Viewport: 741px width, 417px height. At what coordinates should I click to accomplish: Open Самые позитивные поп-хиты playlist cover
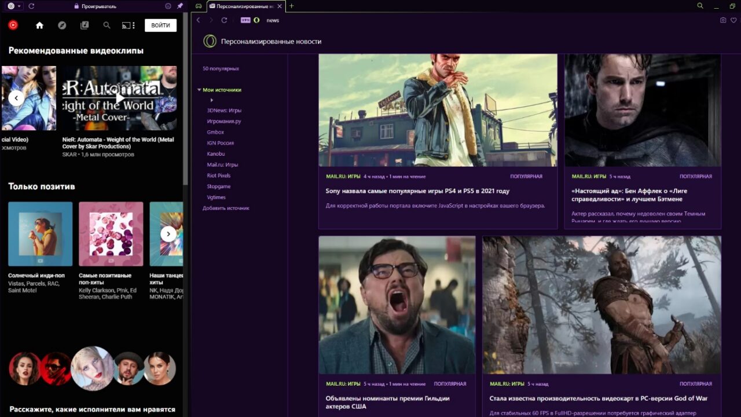point(111,234)
